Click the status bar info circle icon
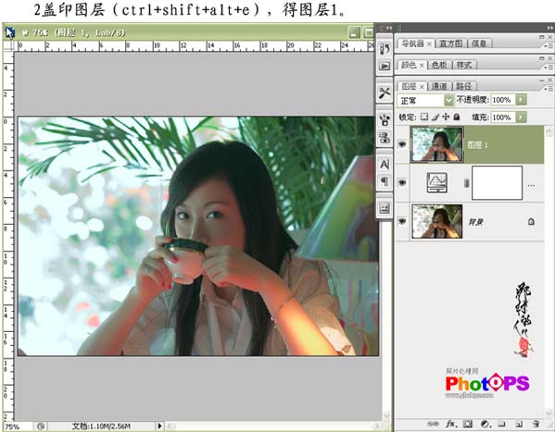The height and width of the screenshot is (432, 555). [41, 426]
